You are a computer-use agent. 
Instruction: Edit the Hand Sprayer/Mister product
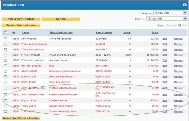point(165,77)
